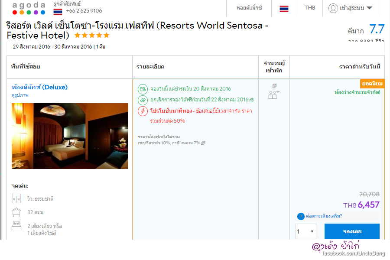Click the Deluxe room photo thumbnail

coord(70,136)
